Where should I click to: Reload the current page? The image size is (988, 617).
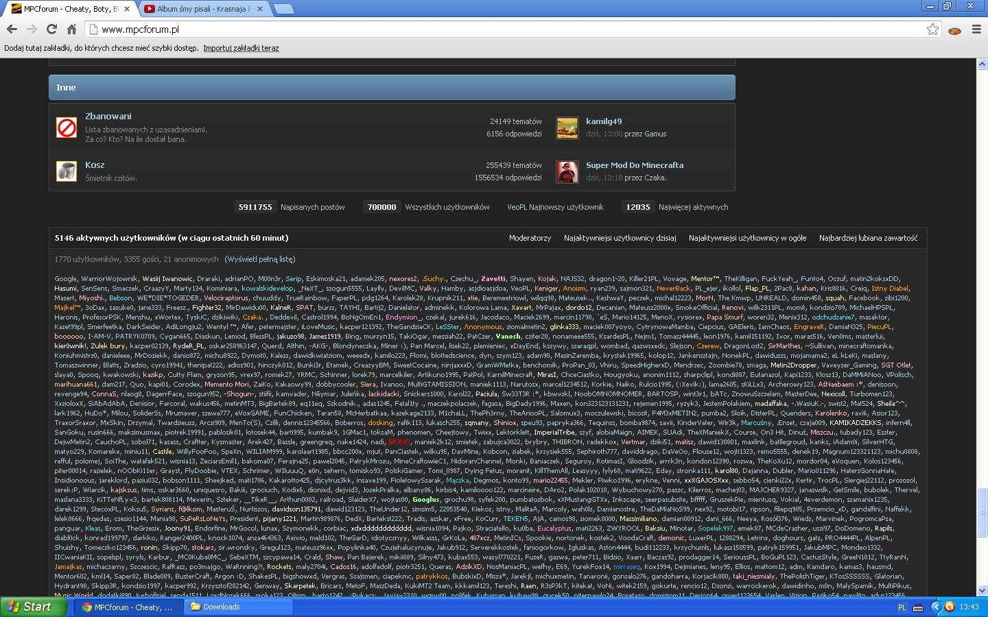pos(51,29)
